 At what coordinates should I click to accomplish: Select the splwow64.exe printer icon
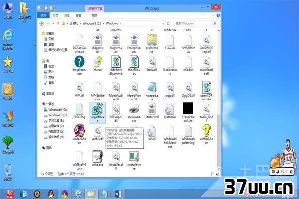tap(134, 109)
